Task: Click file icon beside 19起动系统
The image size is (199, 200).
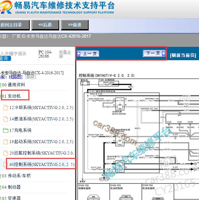Action: point(6,141)
